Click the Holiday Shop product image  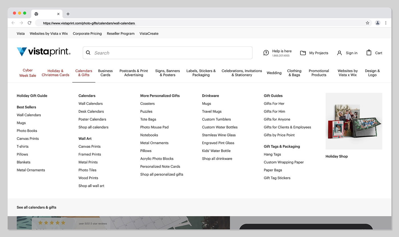[x=354, y=121]
